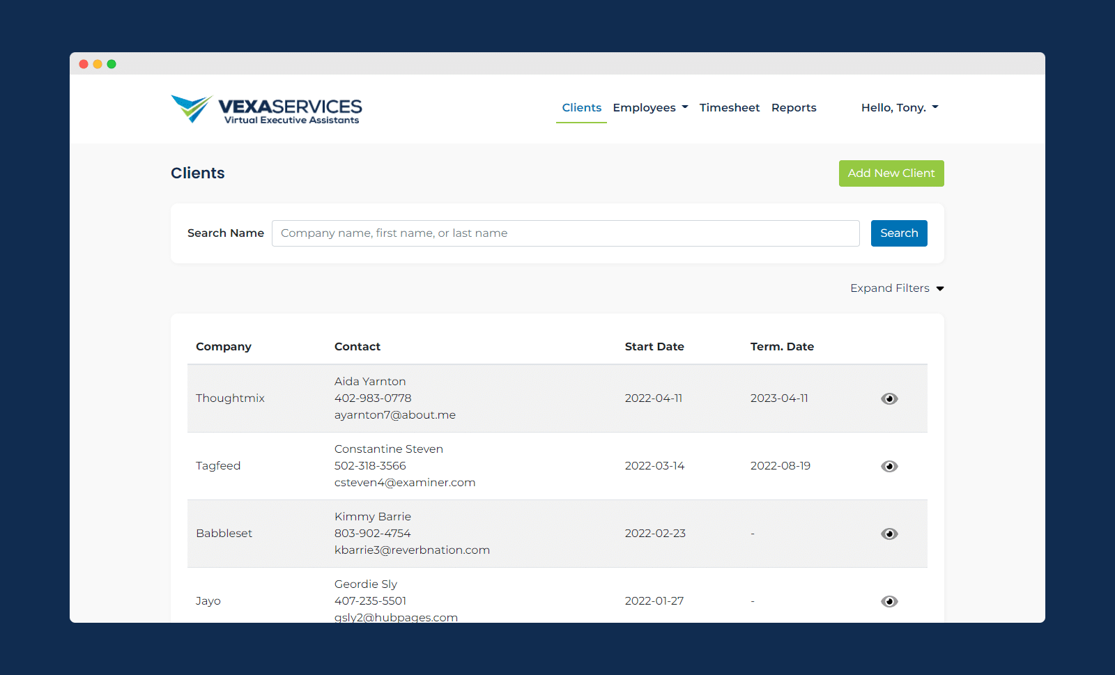The height and width of the screenshot is (675, 1115).
Task: Focus the Search Name input field
Action: [x=565, y=233]
